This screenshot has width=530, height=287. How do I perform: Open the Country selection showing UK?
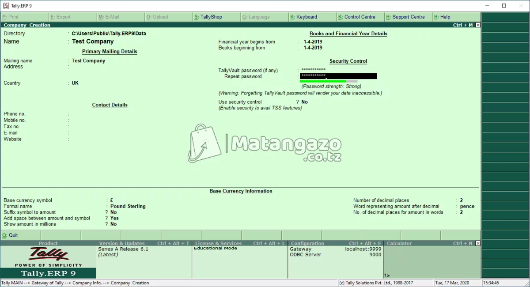click(75, 83)
